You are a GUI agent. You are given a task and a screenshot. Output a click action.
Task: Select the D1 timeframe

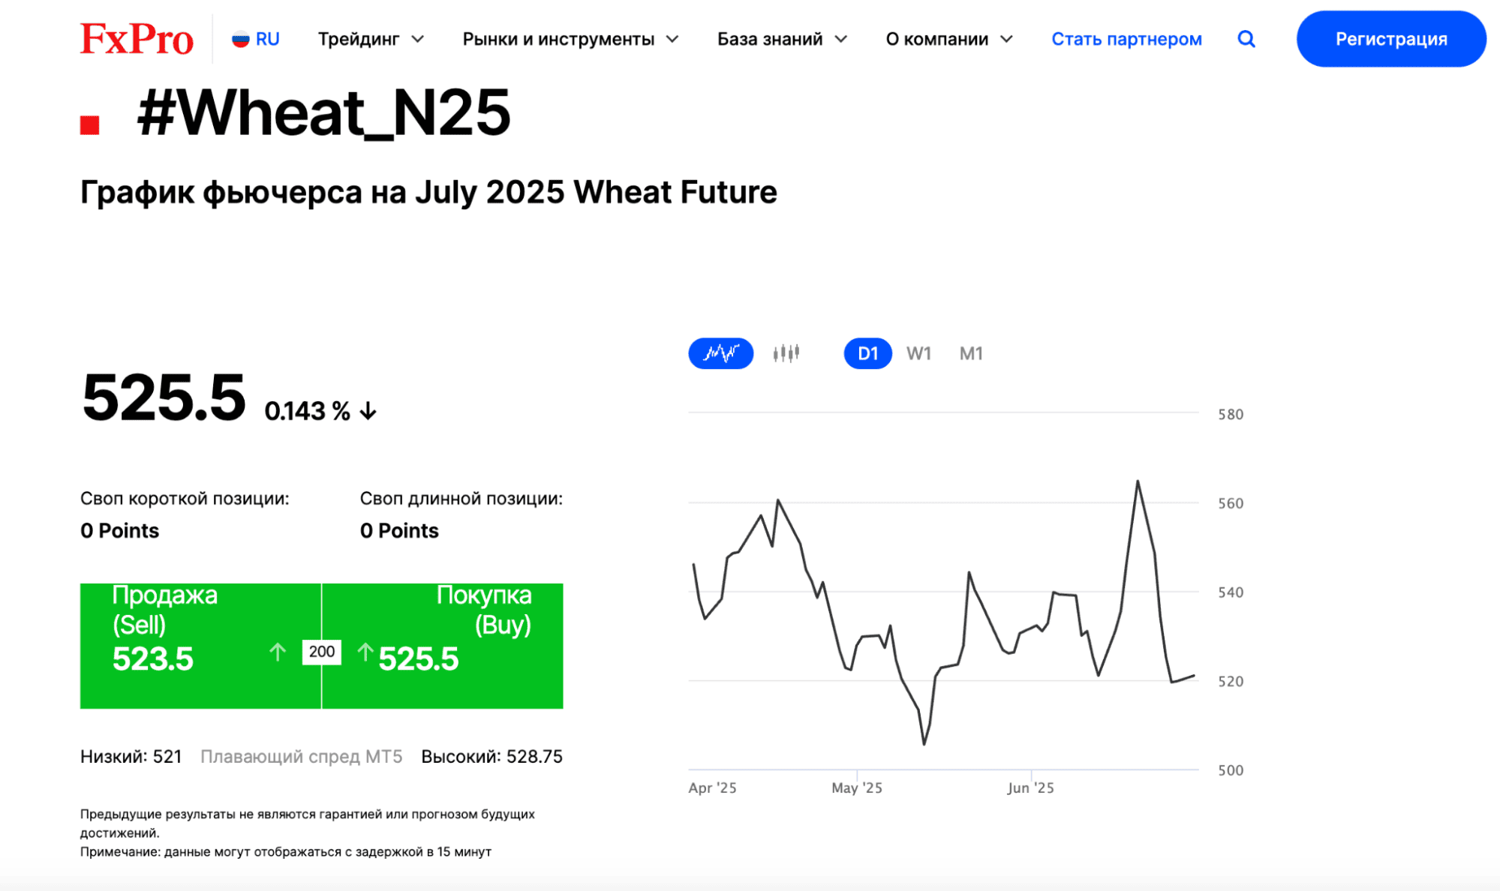click(x=867, y=353)
